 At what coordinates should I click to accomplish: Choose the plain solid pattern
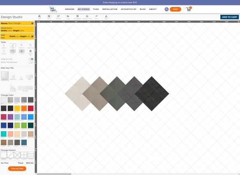tap(4, 155)
